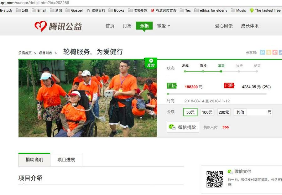Choose the 200元 donation amount
This screenshot has width=282, height=195.
[224, 112]
